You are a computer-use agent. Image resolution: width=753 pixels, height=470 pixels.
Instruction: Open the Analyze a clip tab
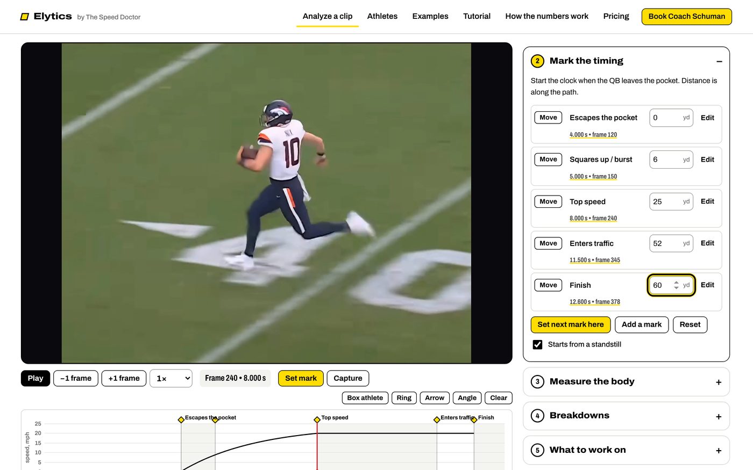328,16
